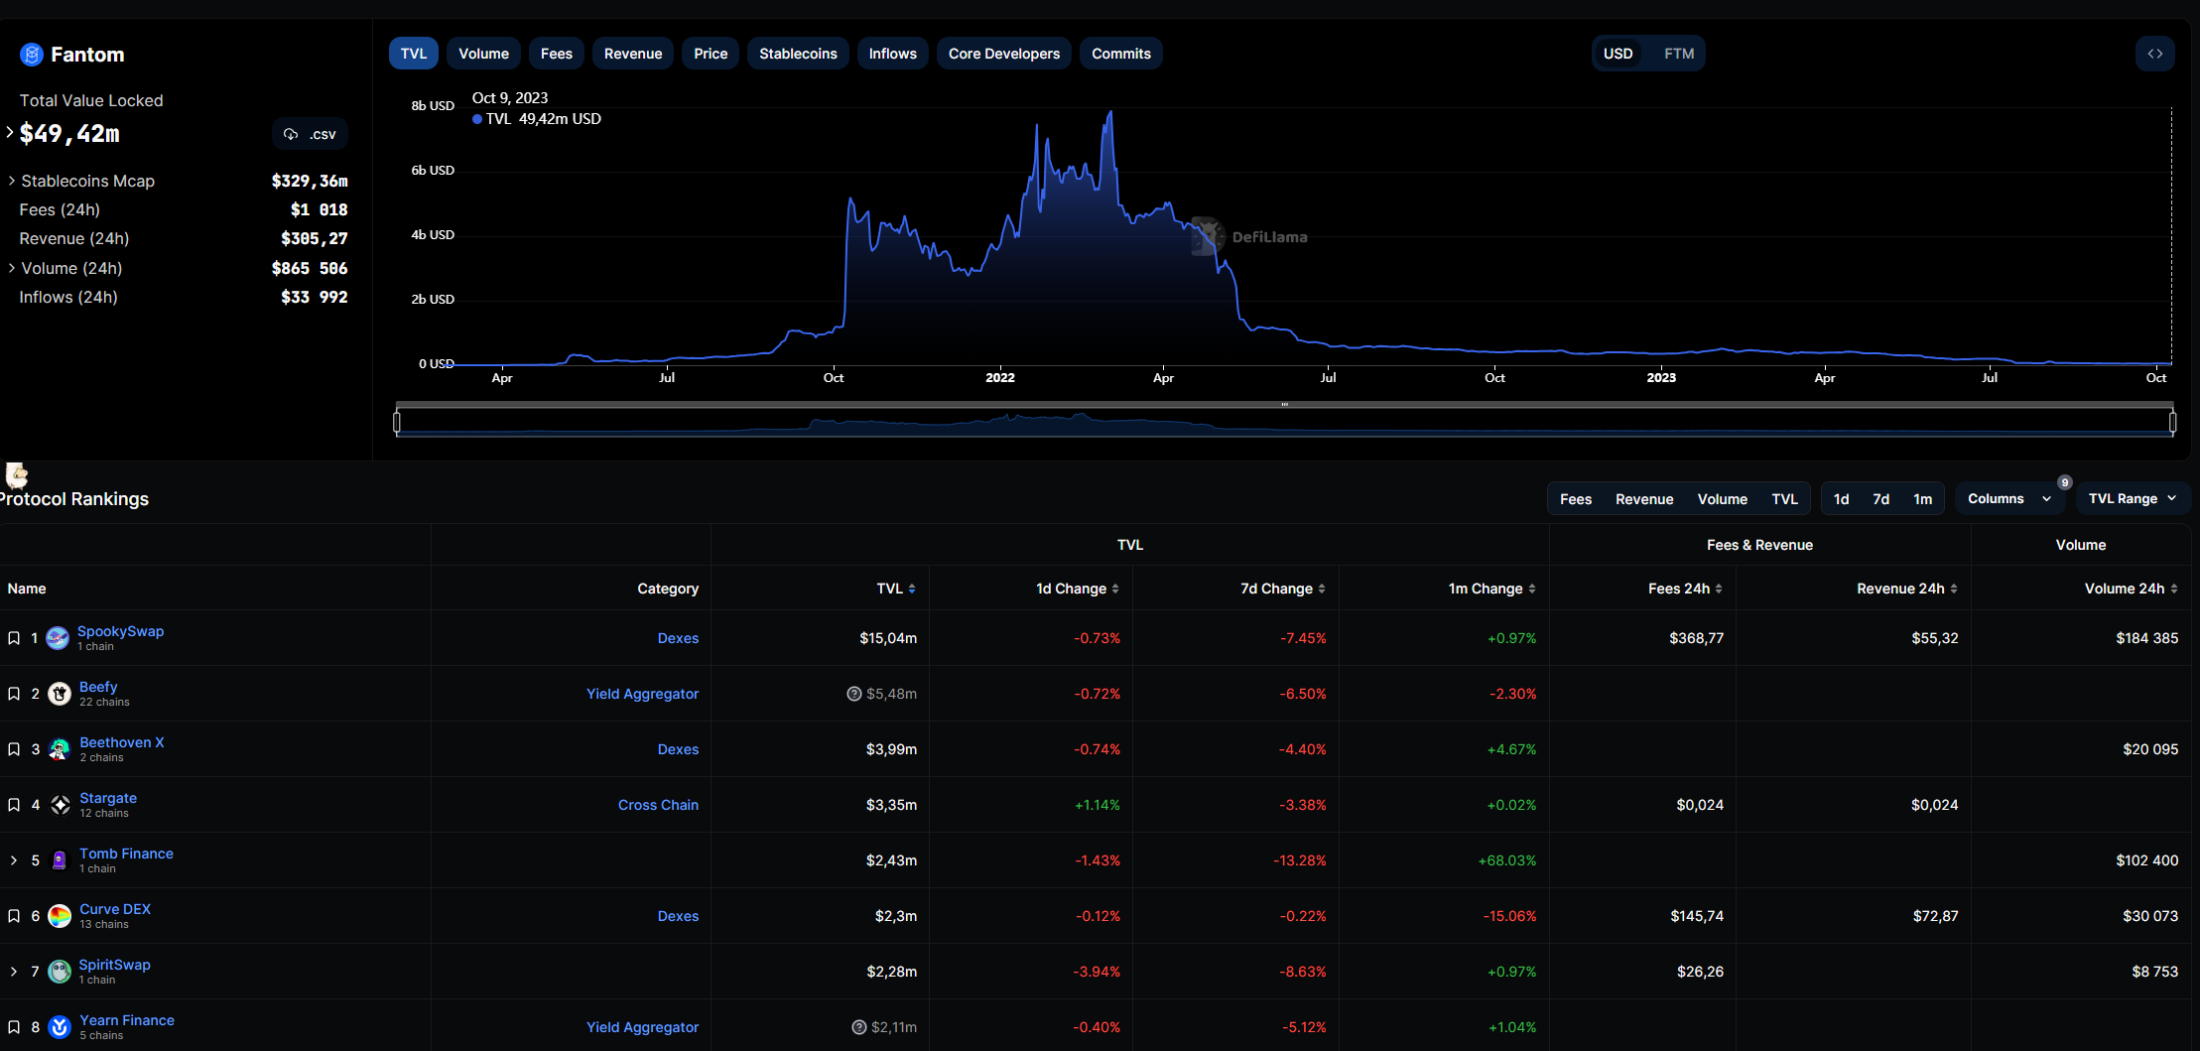
Task: Select the Revenue tab in rankings
Action: pyautogui.click(x=1643, y=499)
